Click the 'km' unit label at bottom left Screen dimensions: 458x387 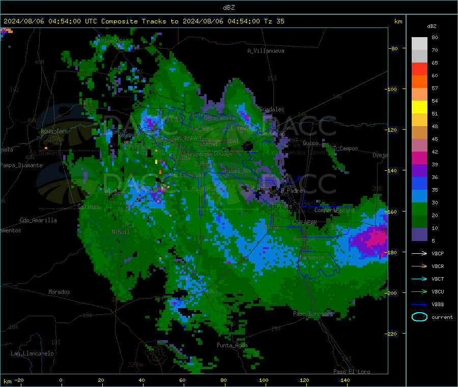point(8,381)
